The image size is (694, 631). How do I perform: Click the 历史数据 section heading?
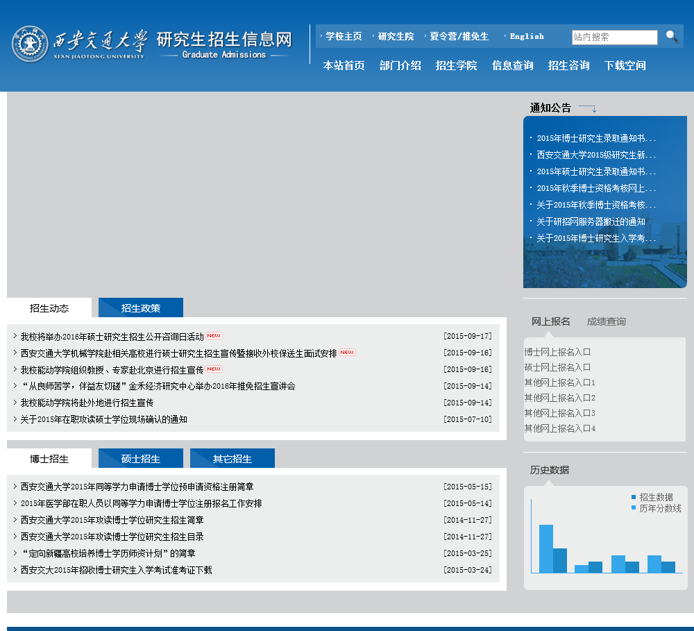pos(549,470)
